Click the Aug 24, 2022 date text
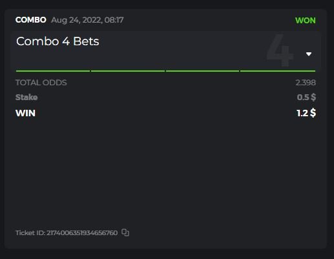Image resolution: width=334 pixels, height=259 pixels. tap(76, 20)
